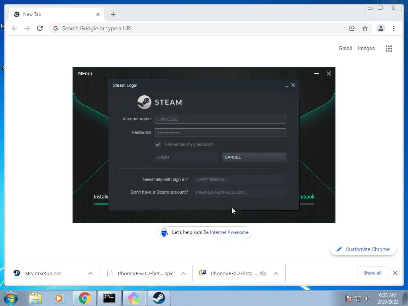
Task: Switch to Steam on the taskbar
Action: [159, 298]
